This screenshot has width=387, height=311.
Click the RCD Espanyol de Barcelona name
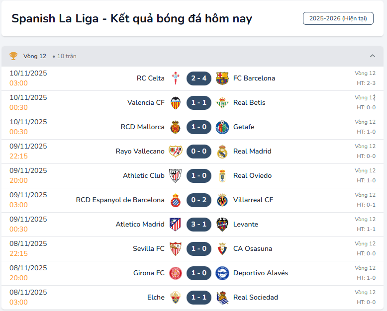(120, 200)
